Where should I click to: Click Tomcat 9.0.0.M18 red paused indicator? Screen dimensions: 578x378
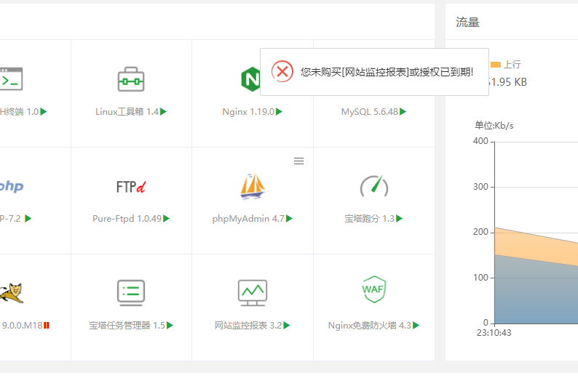coord(47,326)
